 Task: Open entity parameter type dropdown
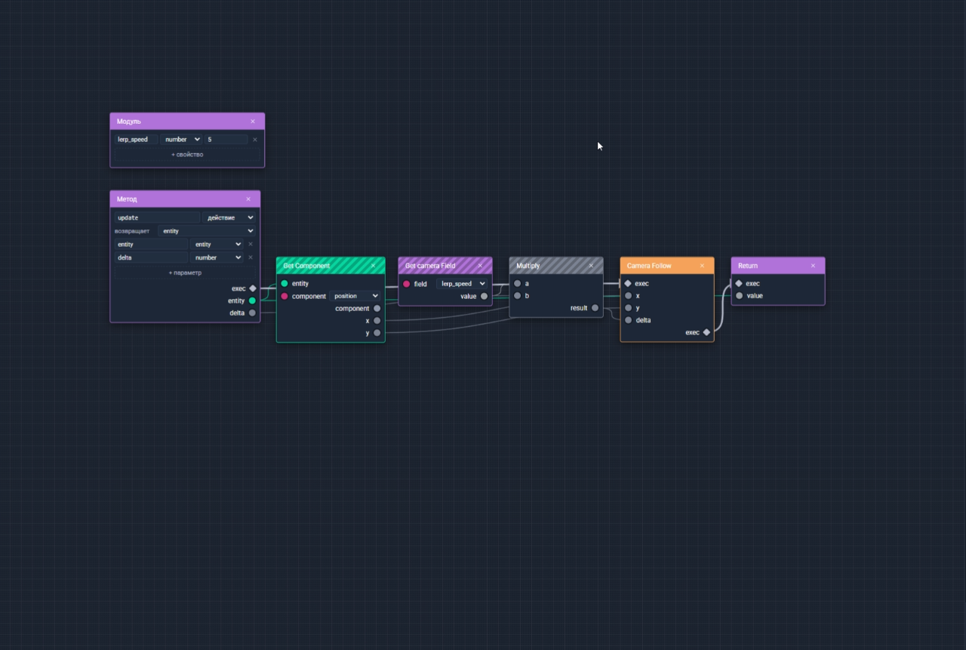pos(217,245)
